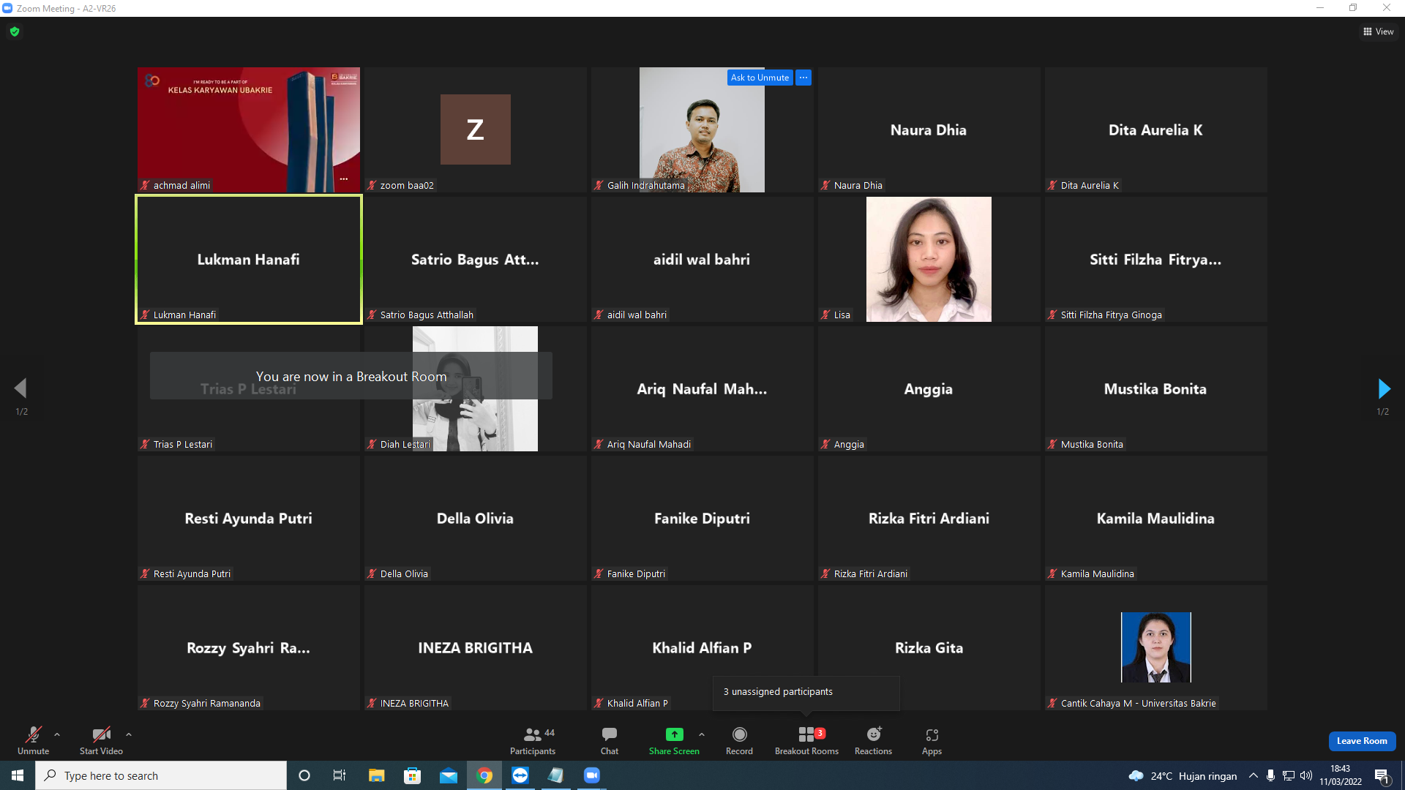This screenshot has width=1405, height=790.
Task: Click the zoom baa02 avatar tile
Action: [x=476, y=129]
